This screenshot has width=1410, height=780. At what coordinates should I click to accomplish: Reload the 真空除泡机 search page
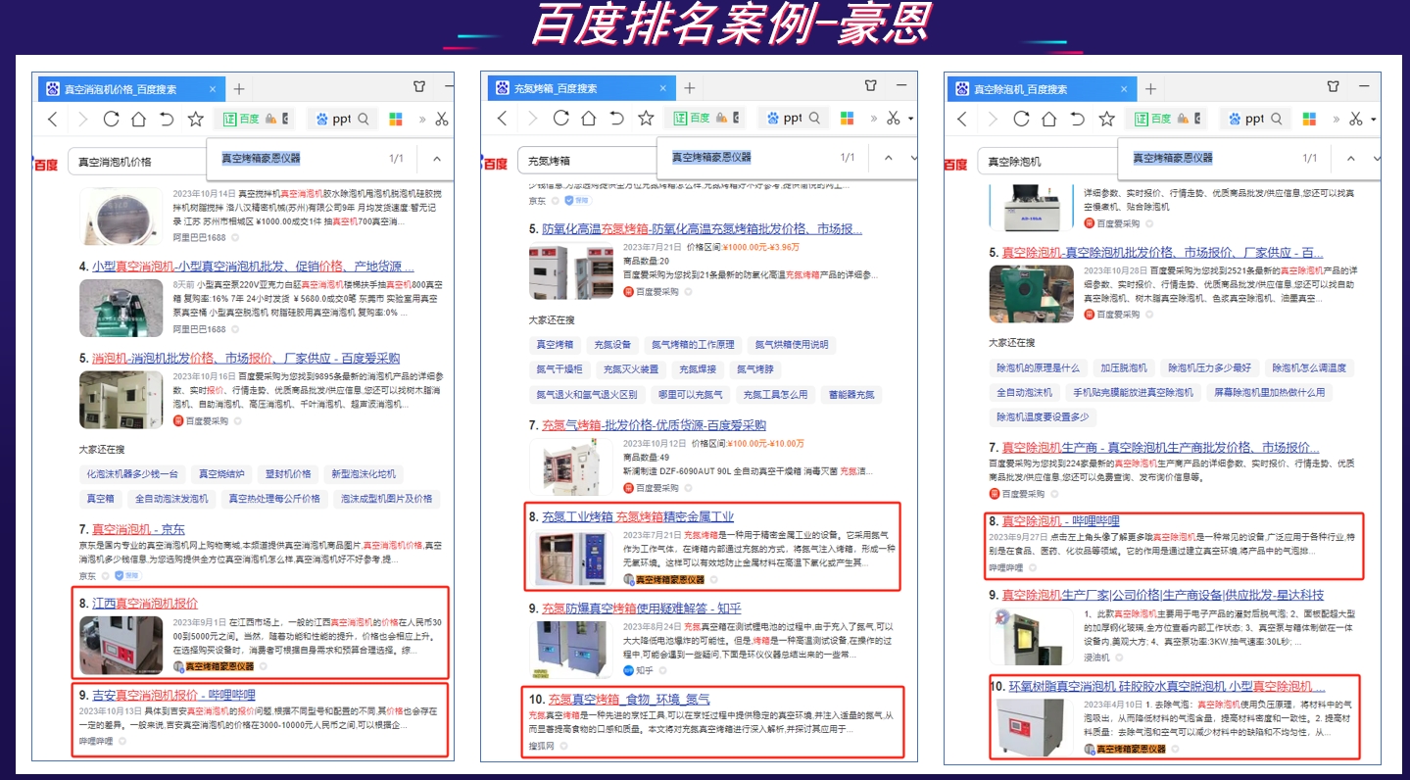(1021, 119)
